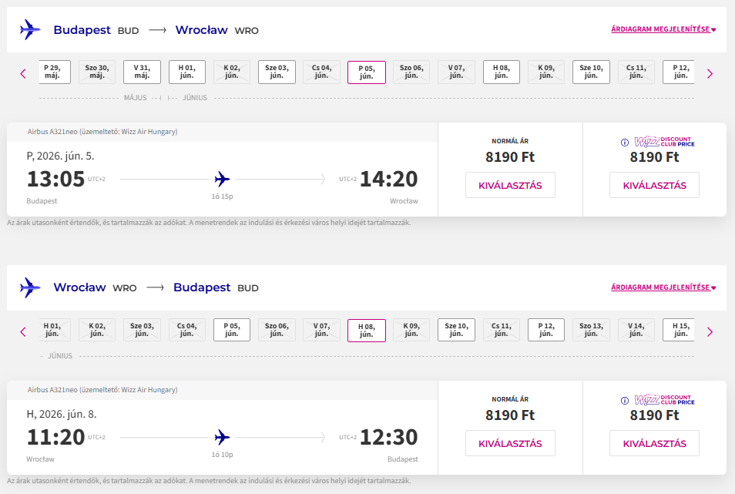735x494 pixels.
Task: Select outbound date P 05, jún.
Action: tap(367, 72)
